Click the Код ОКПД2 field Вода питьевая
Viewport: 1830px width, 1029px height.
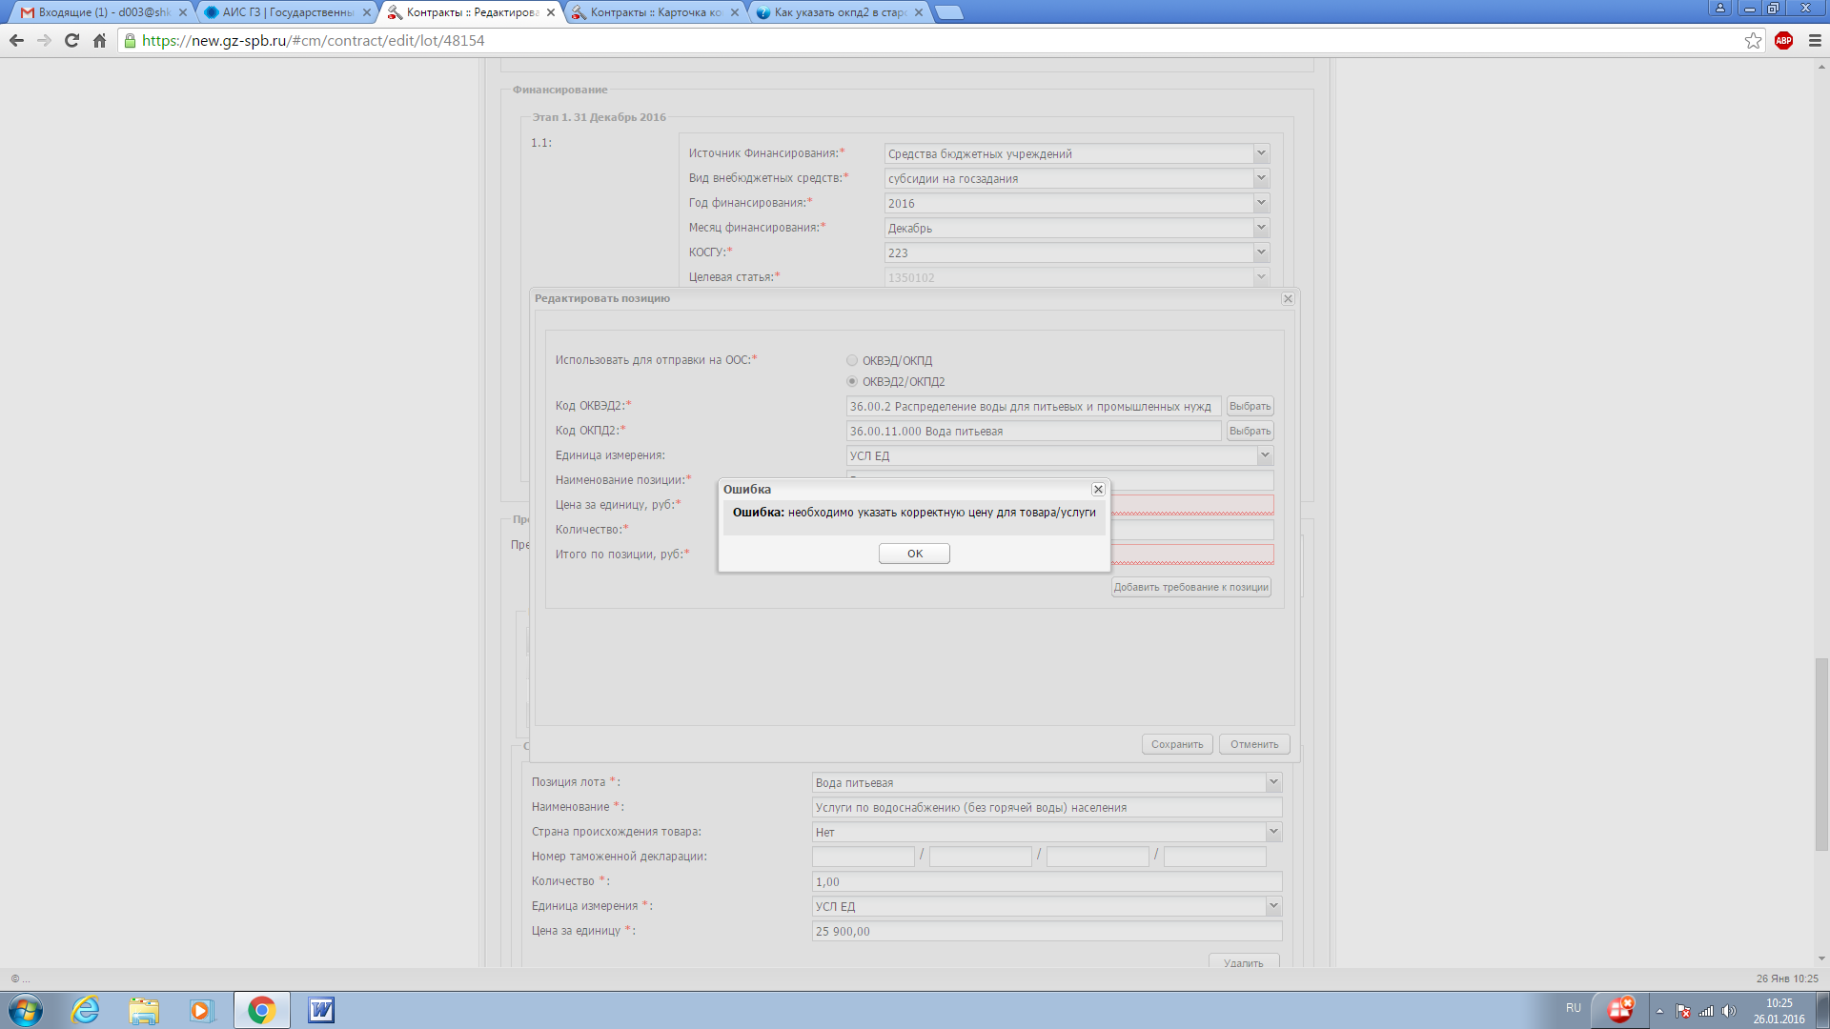pyautogui.click(x=1033, y=431)
